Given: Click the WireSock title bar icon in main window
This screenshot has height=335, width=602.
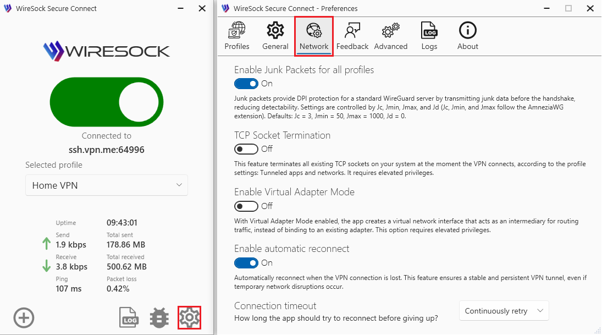Looking at the screenshot, I should (8, 8).
